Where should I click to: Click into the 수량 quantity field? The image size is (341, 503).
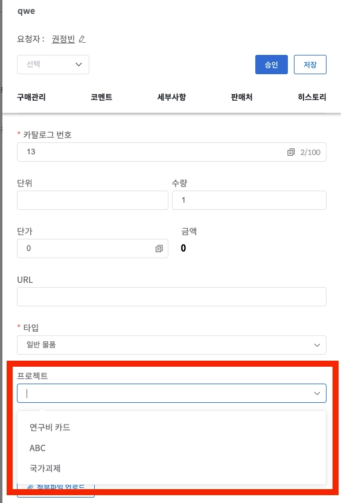pos(249,200)
